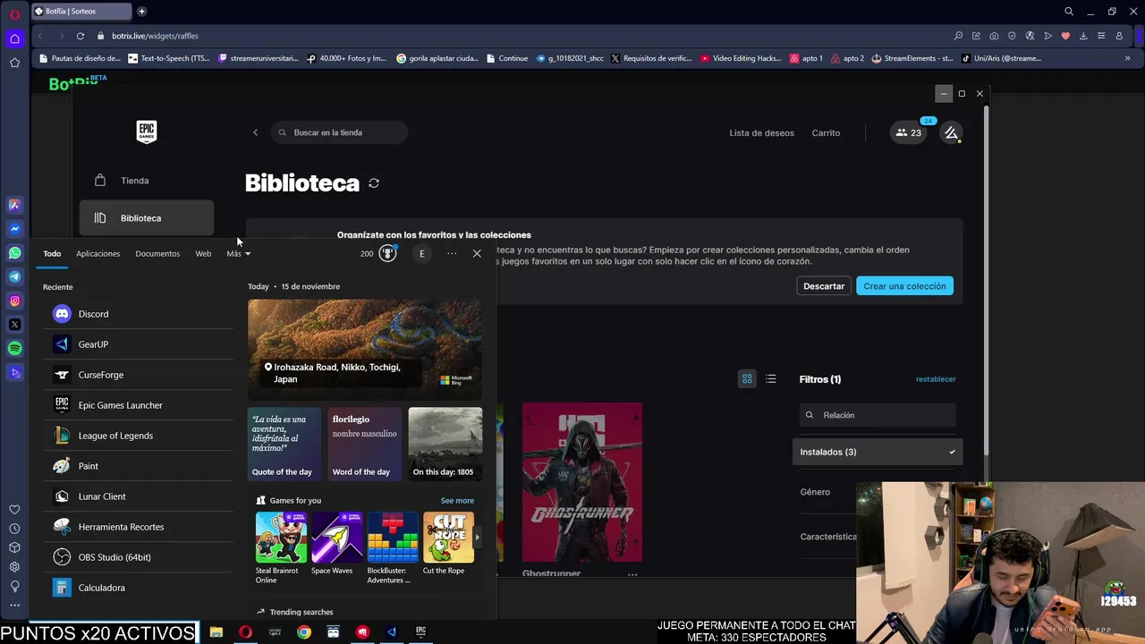Select the Todo search tab
Viewport: 1145px width, 644px height.
pyautogui.click(x=52, y=254)
